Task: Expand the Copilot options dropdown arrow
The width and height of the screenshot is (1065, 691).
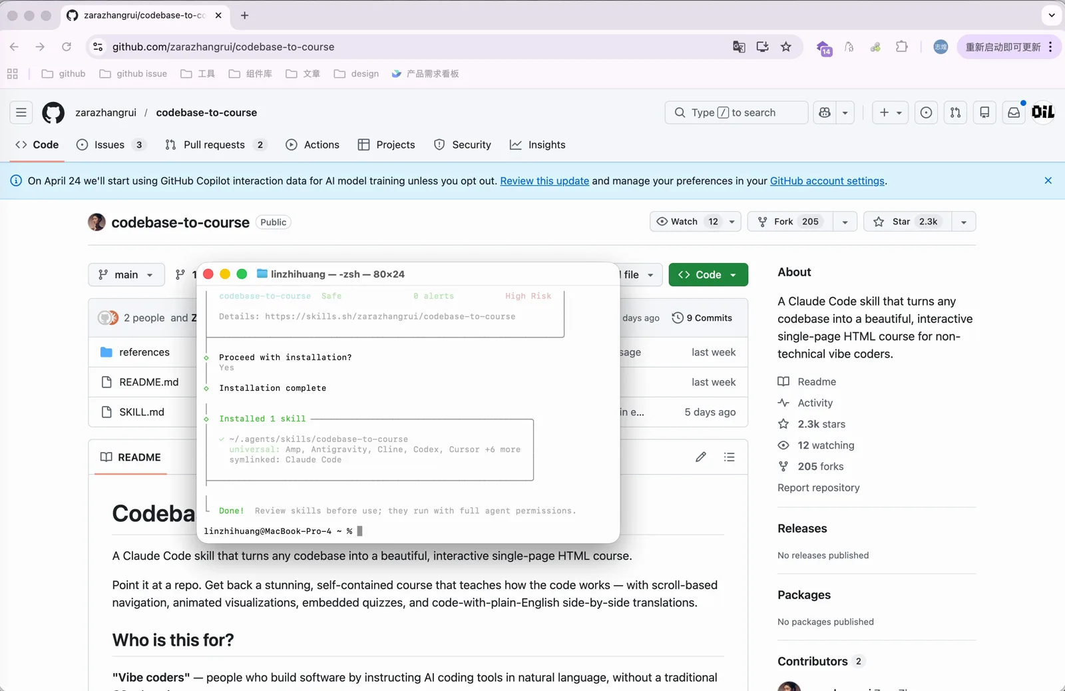Action: tap(845, 113)
